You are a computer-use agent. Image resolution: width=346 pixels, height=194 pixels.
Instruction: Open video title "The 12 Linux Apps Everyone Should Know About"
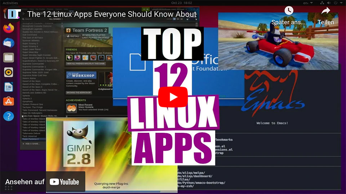(x=112, y=14)
